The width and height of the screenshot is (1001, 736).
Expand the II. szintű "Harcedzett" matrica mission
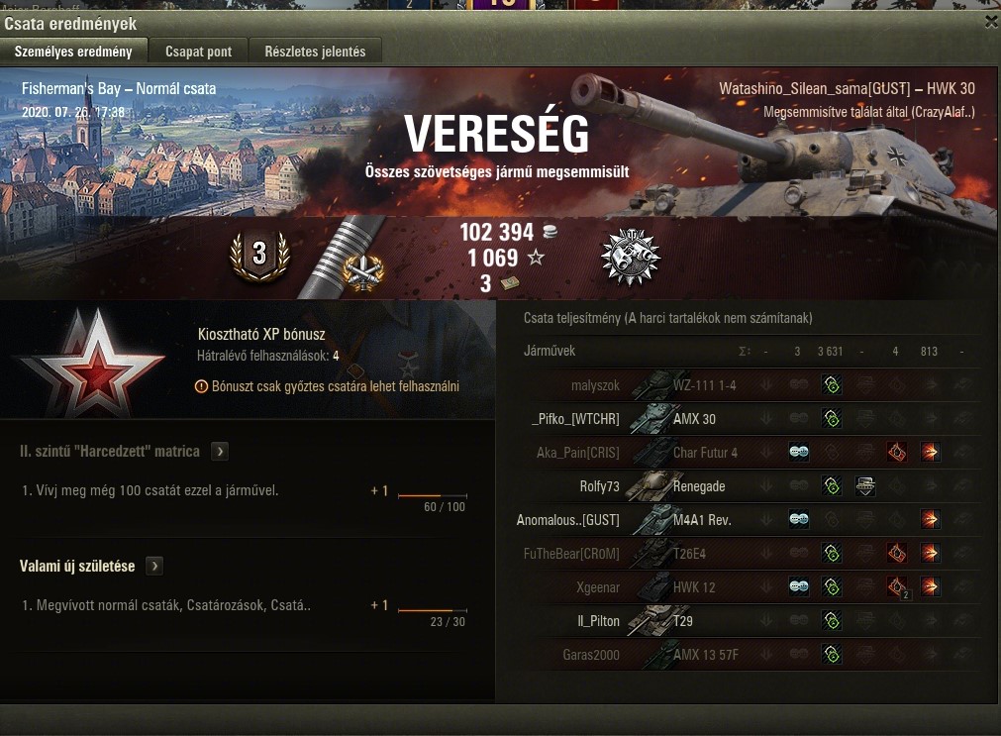(220, 451)
